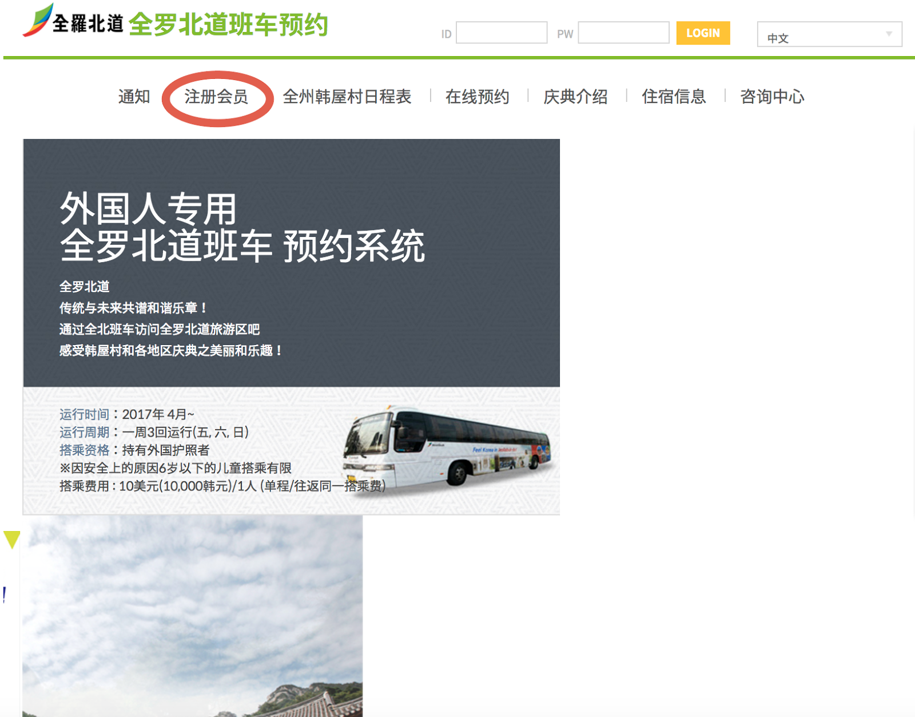Open 住宿信息 accommodation info
Viewport: 915px width, 717px height.
pos(674,97)
